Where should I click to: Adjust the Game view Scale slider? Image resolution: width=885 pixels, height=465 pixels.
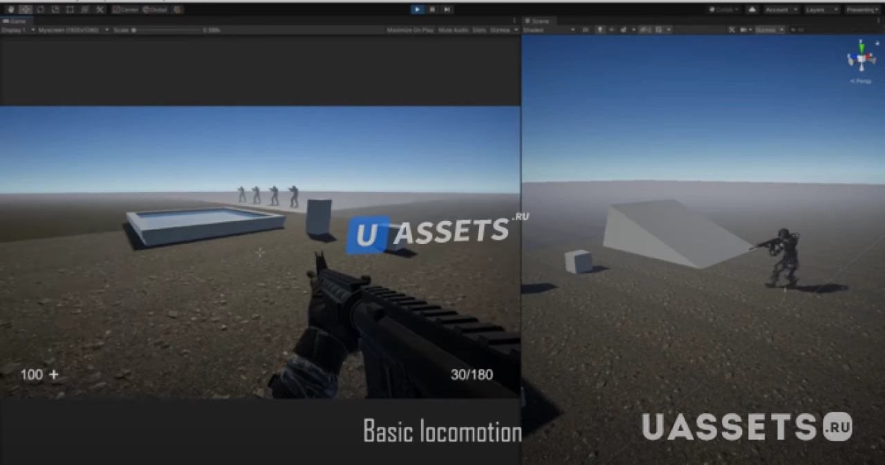[x=166, y=30]
